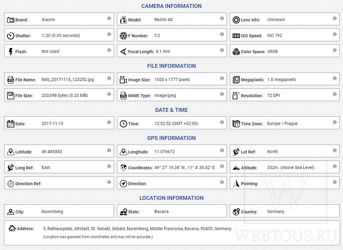
Task: Click the lightning flash icon
Action: click(10, 52)
